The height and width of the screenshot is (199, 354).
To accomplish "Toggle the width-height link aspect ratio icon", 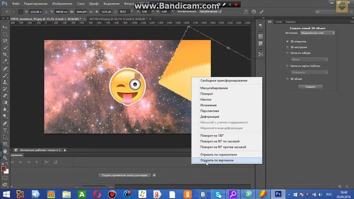I will tap(91, 12).
